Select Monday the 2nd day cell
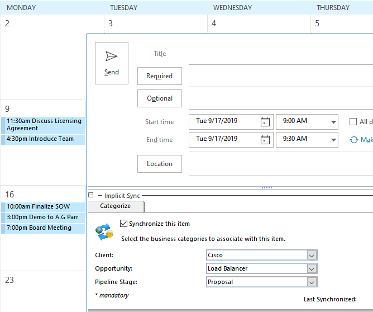 tap(44, 57)
